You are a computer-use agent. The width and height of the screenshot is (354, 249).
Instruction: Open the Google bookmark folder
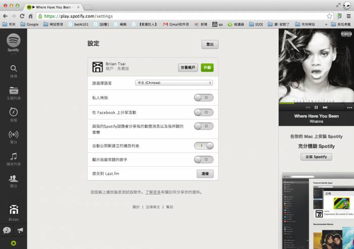pyautogui.click(x=29, y=24)
